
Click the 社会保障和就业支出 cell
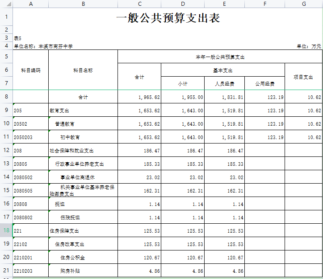coord(83,150)
